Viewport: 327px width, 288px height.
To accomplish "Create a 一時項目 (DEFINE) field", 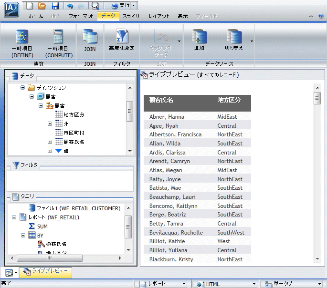I will (22, 44).
